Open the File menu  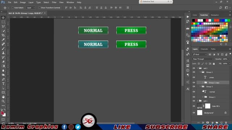pyautogui.click(x=9, y=3)
